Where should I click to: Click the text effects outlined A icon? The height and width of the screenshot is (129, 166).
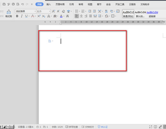click(49, 16)
